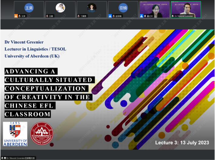Click the Shandong University red seal logo
The height and width of the screenshot is (160, 215).
click(42, 134)
